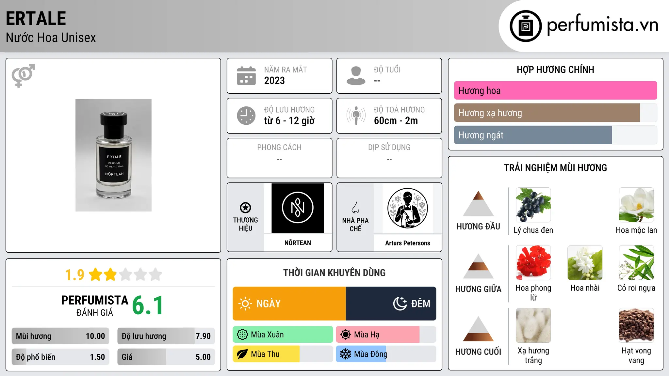Select the Lý chua đen note image
The image size is (669, 376).
coord(533,205)
